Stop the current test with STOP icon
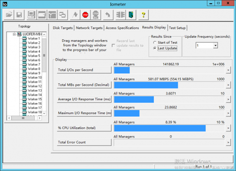236x171 pixels. [x=85, y=15]
